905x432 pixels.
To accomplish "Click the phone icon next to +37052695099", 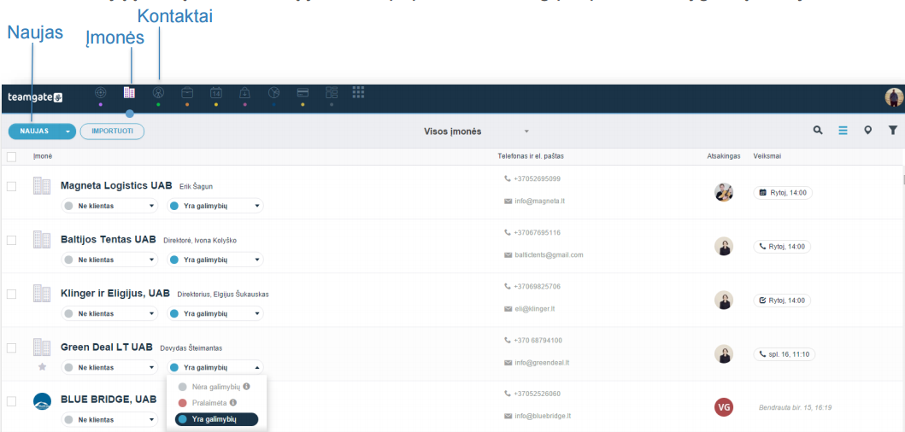I will [508, 178].
